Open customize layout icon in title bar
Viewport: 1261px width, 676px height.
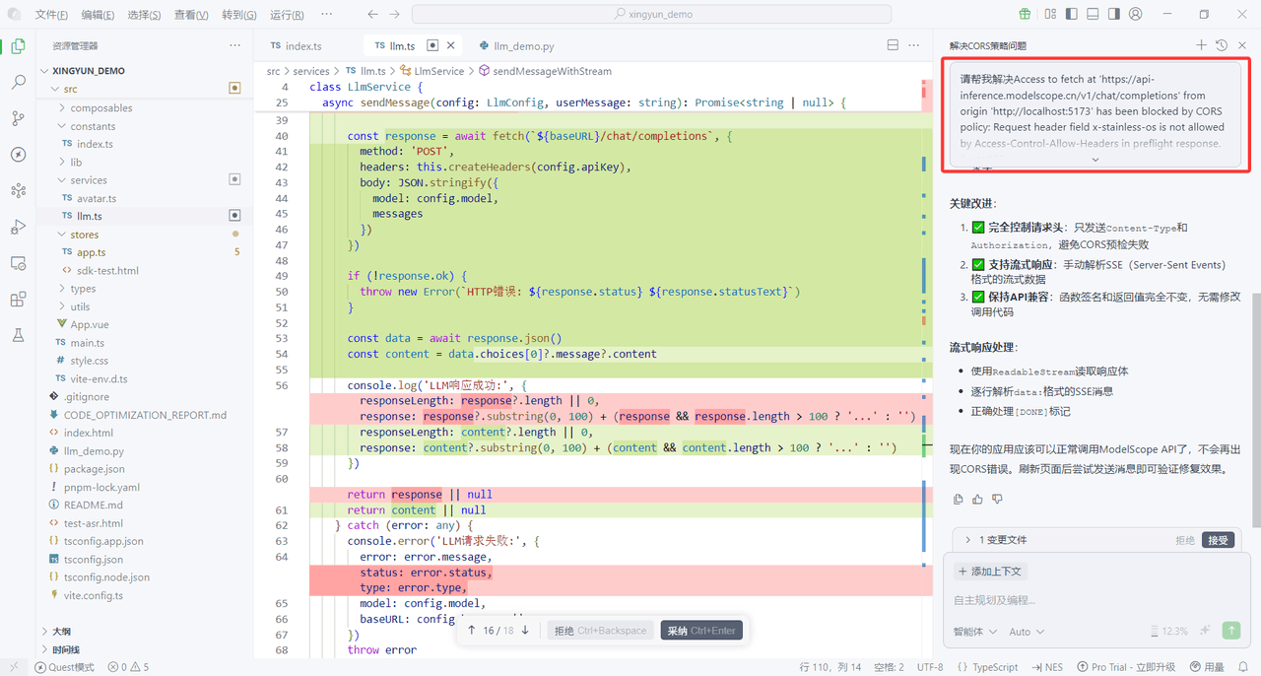click(x=1050, y=14)
